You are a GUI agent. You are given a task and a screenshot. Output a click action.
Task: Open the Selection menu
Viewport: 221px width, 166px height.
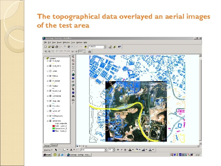[x=66, y=42]
